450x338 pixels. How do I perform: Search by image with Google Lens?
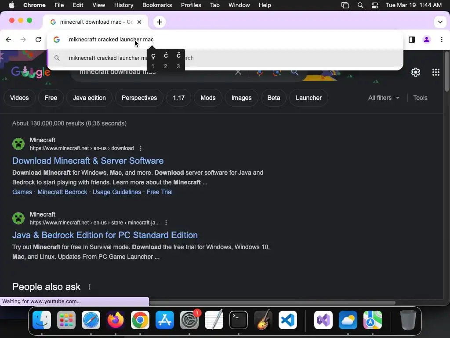click(277, 73)
